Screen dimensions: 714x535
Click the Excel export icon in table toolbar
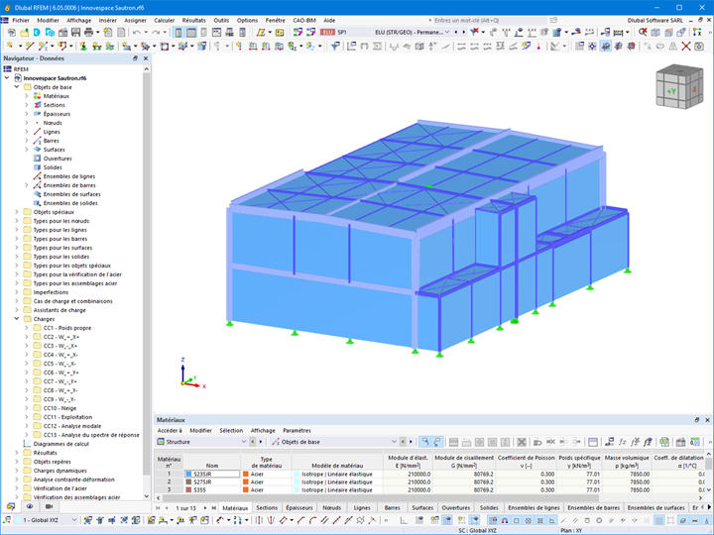[664, 442]
